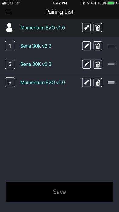The height and width of the screenshot is (212, 119).
Task: Save the pairing list
Action: coord(59,192)
